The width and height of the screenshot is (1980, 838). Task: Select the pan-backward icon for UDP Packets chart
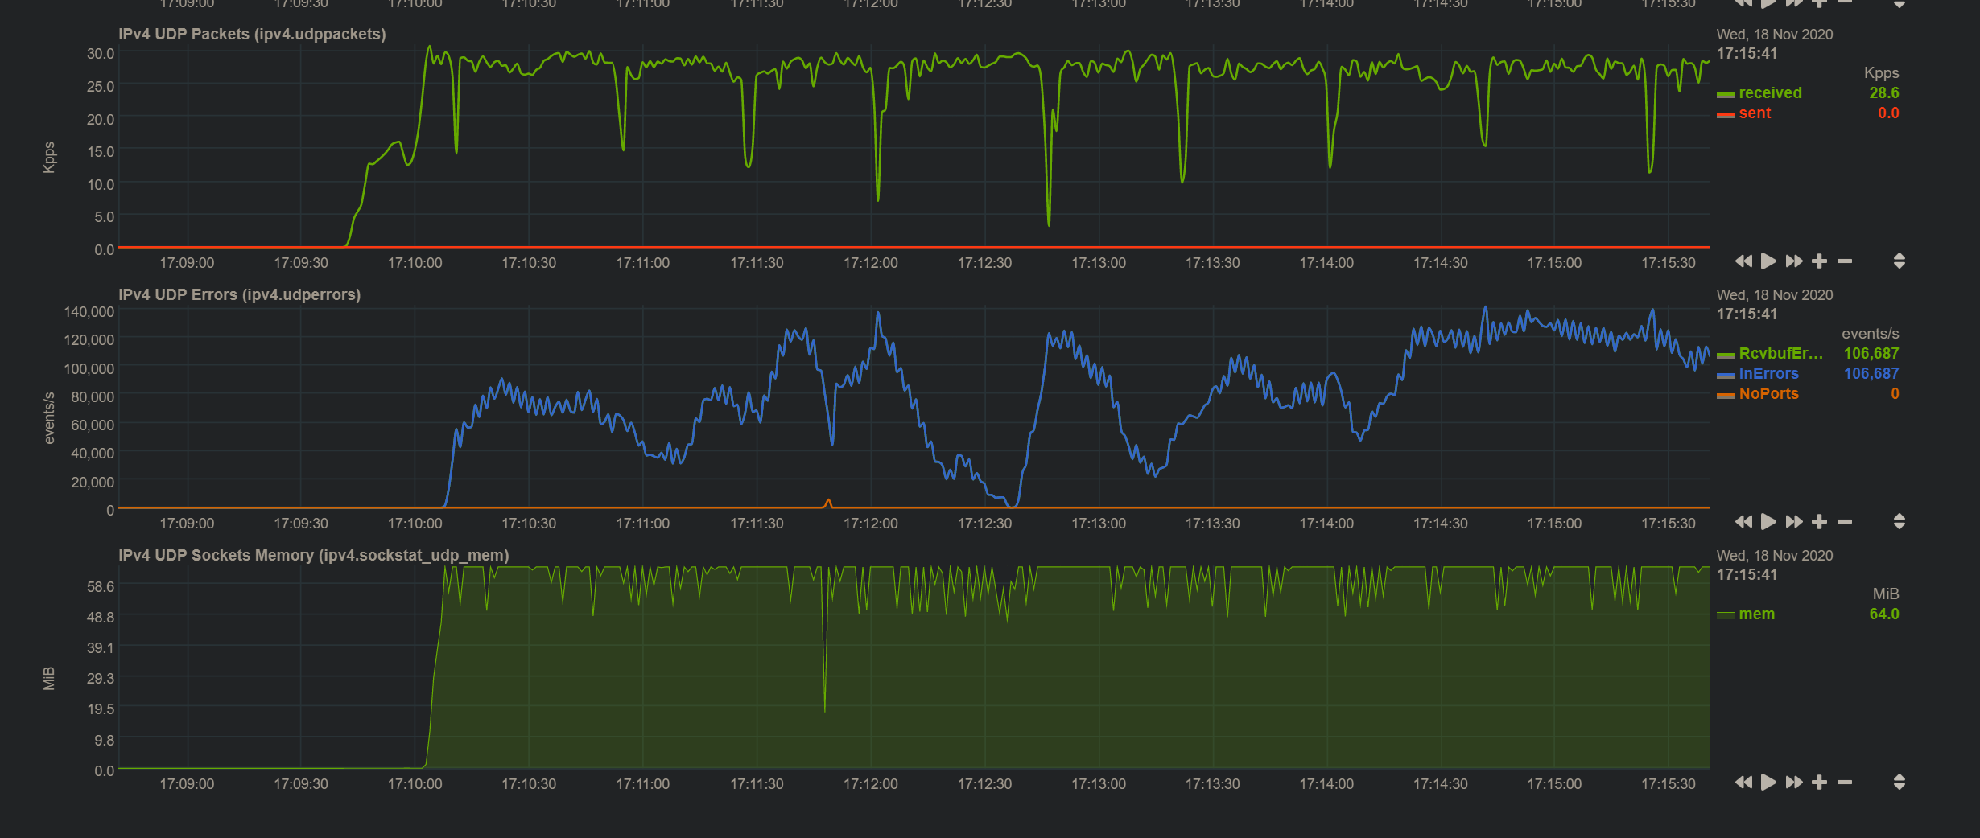point(1744,261)
